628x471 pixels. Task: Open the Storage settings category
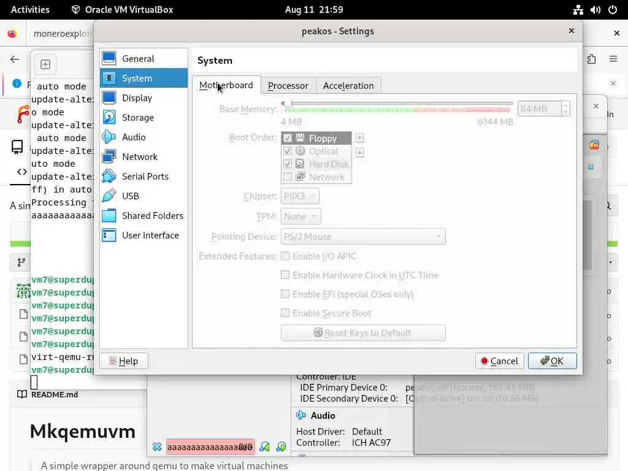click(144, 117)
